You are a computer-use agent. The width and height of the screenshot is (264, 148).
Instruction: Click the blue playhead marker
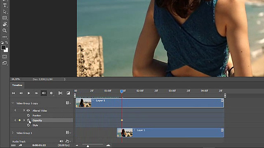[x=122, y=91]
